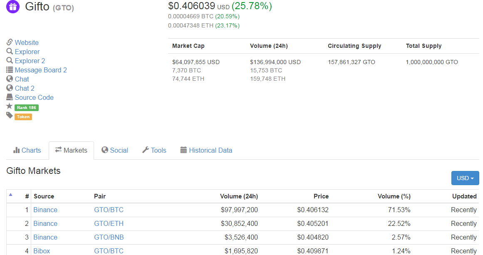Open the Tools tab
Viewport: 483px width, 255px height.
click(154, 150)
